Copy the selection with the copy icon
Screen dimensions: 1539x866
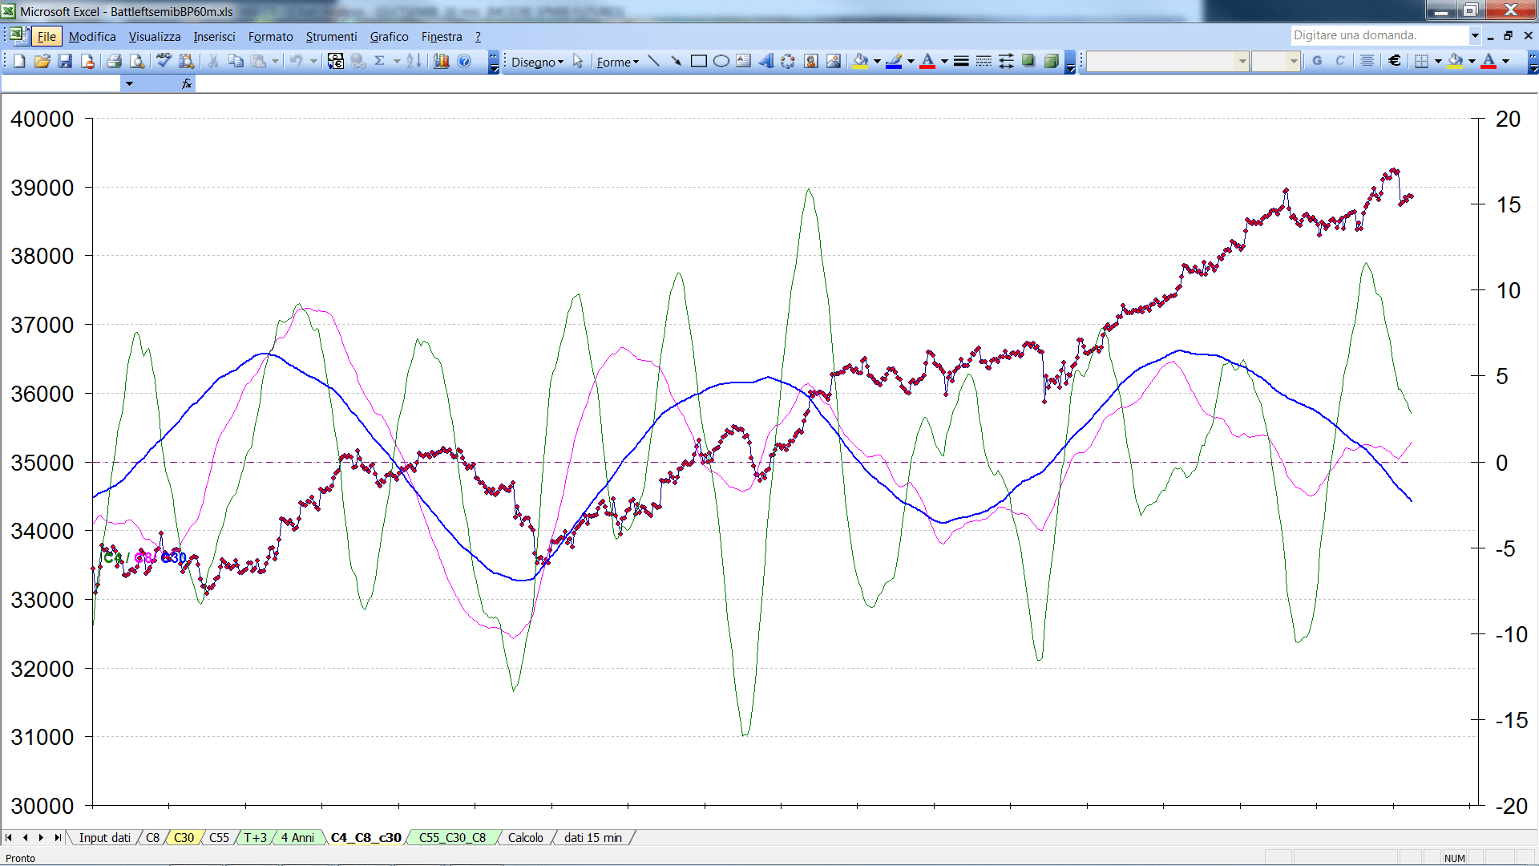[x=236, y=61]
